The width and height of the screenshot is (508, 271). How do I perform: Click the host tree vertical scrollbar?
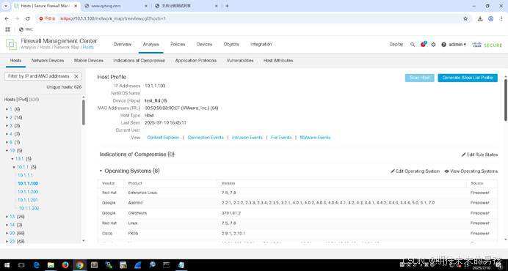pyautogui.click(x=84, y=112)
